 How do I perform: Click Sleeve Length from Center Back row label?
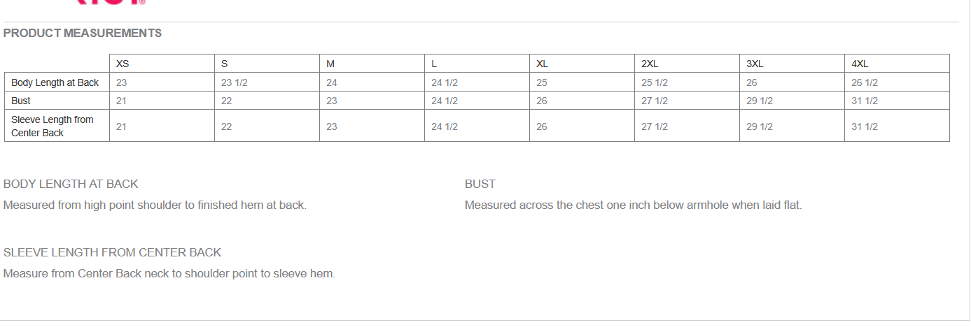pyautogui.click(x=53, y=126)
